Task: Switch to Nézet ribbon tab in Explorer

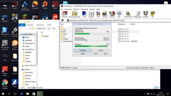Action: point(49,25)
